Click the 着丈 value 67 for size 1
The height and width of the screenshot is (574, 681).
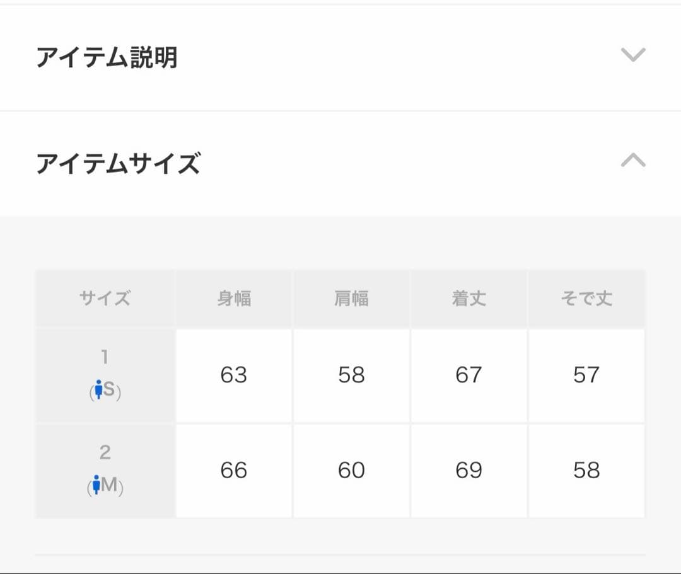(469, 375)
